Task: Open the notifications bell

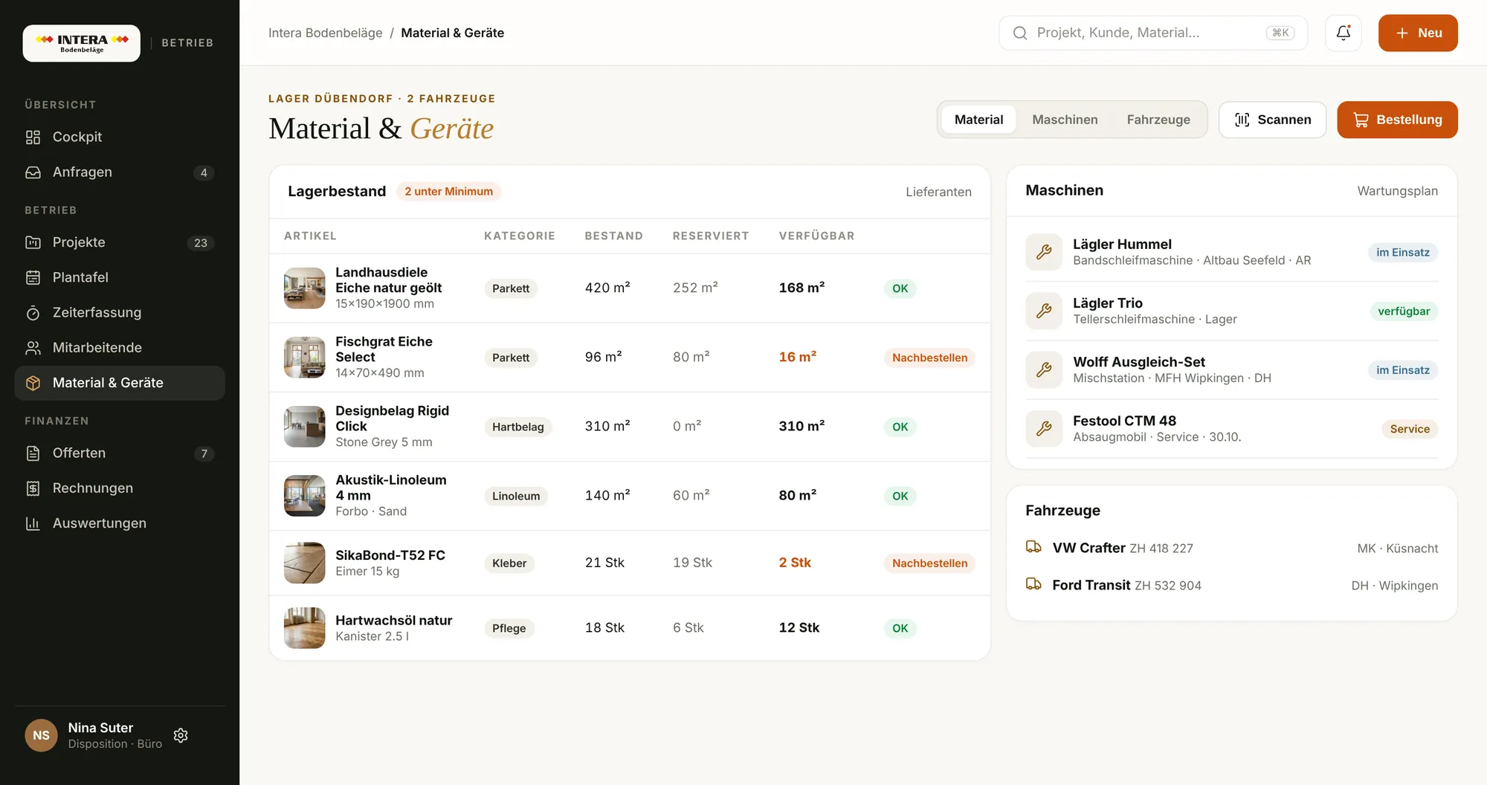Action: point(1343,33)
